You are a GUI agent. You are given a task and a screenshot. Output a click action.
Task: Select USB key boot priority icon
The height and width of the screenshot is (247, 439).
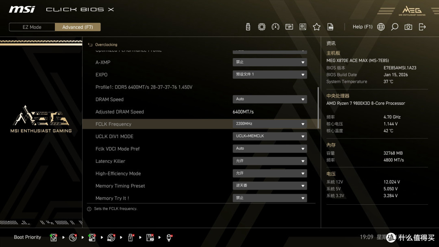coord(130,238)
